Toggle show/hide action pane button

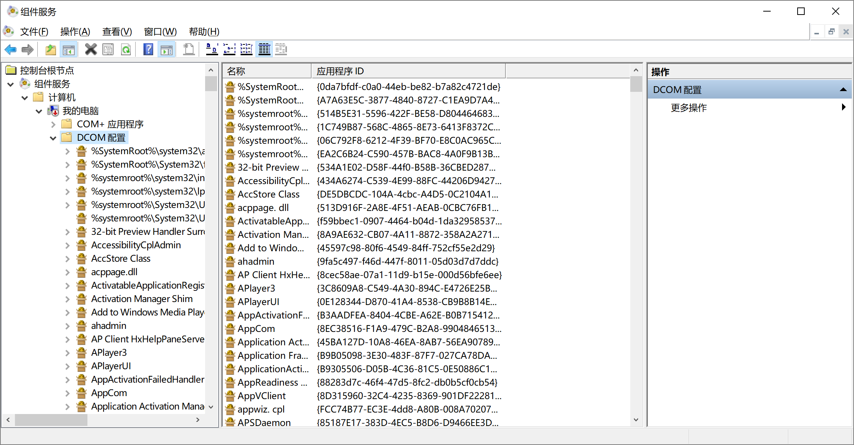click(x=167, y=49)
